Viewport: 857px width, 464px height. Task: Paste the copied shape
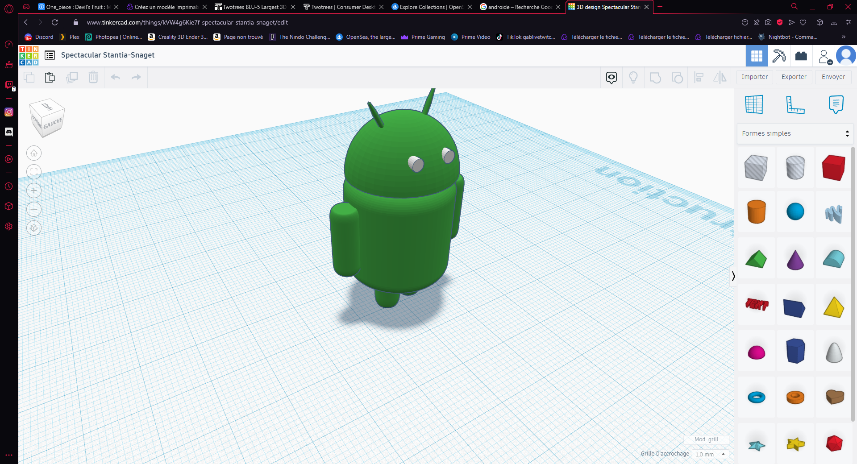[50, 77]
